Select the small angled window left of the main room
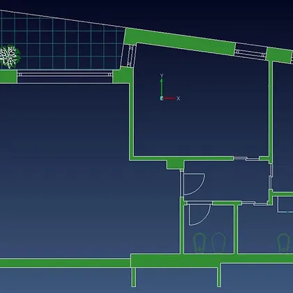This screenshot has height=293, width=293. pyautogui.click(x=128, y=56)
